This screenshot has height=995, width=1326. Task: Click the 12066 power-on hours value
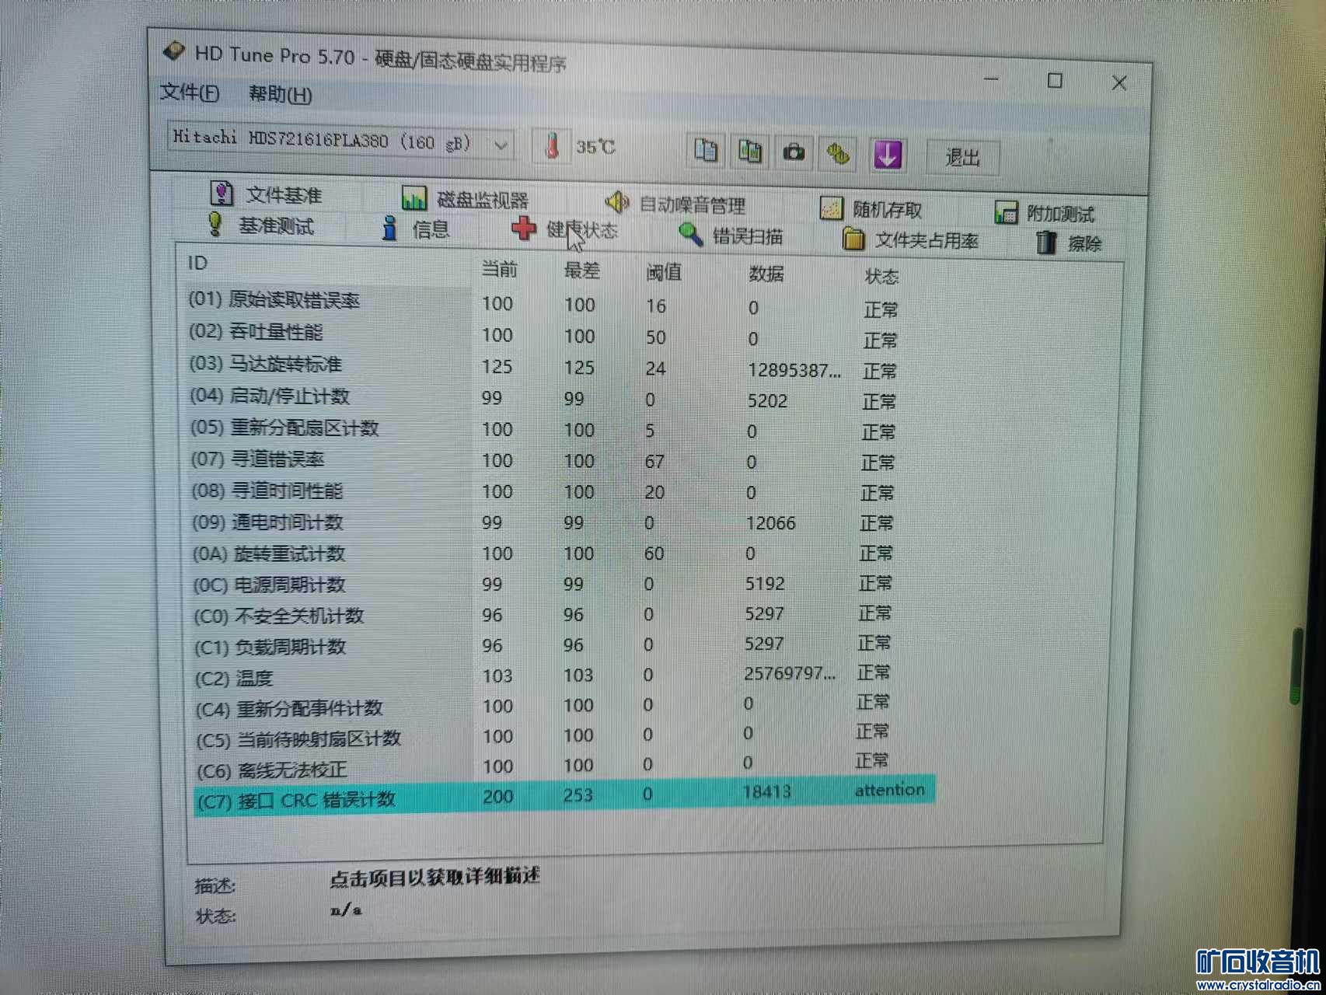(x=770, y=523)
